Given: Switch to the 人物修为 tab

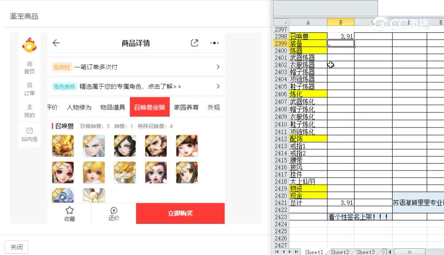Looking at the screenshot, I should point(79,107).
